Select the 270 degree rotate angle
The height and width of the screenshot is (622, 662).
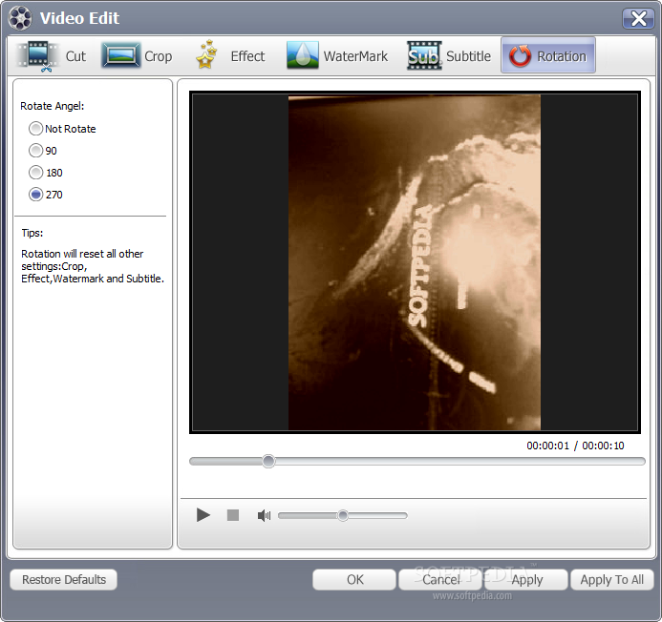(x=46, y=195)
